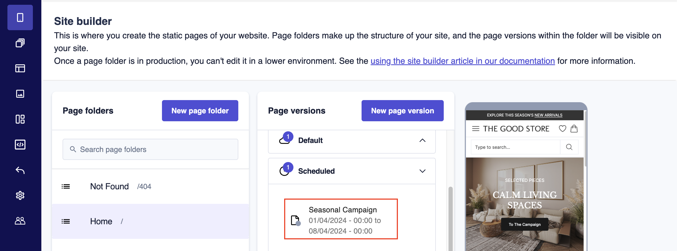
Task: Click the New page version button
Action: (402, 111)
